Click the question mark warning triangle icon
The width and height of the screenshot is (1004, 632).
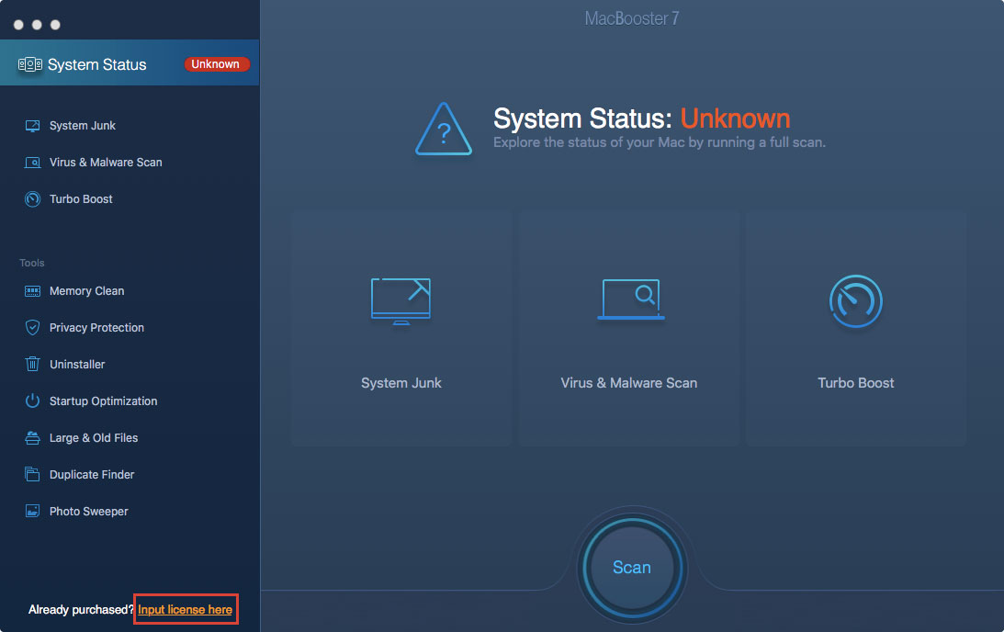pos(444,130)
